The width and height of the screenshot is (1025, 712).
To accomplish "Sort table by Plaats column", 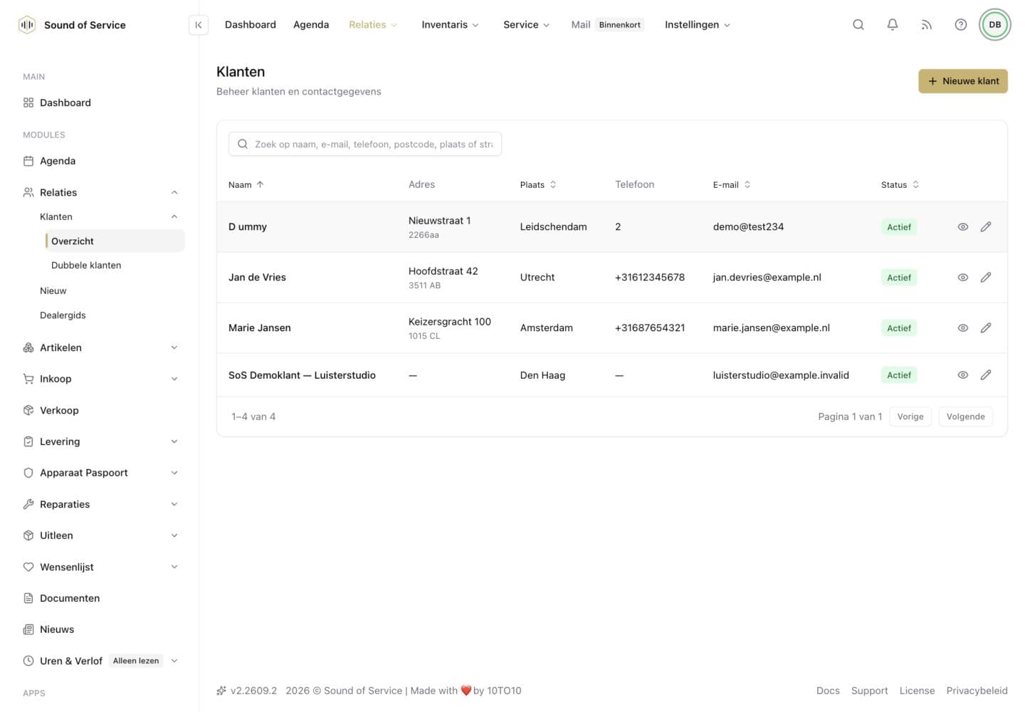I will tap(538, 184).
